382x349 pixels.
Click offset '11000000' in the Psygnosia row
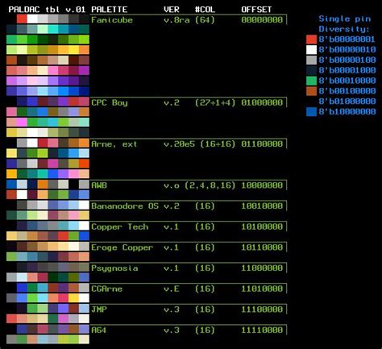point(262,268)
